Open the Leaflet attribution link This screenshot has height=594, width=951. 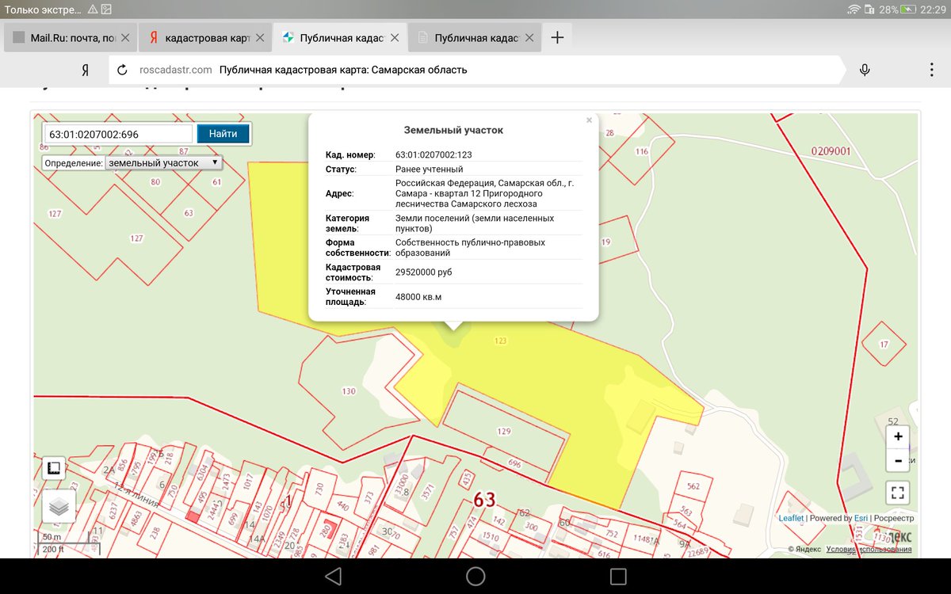(791, 518)
